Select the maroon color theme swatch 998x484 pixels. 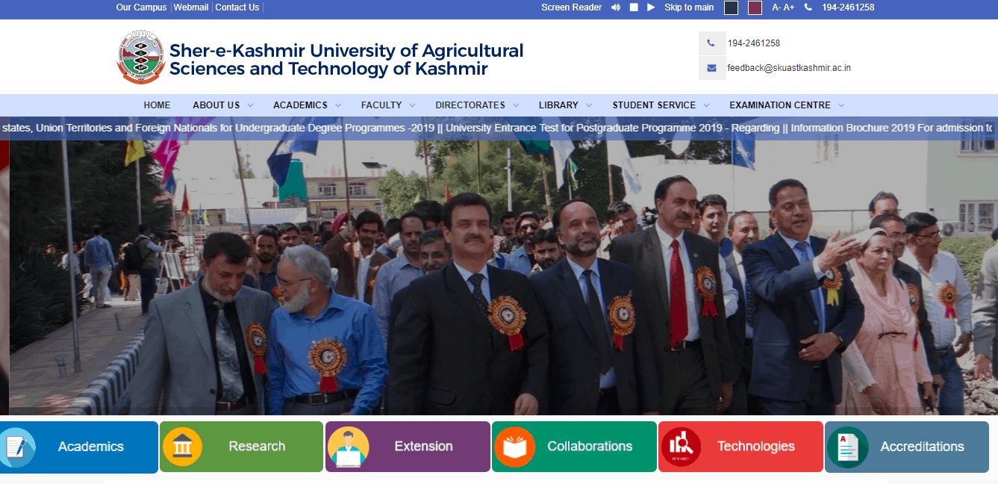[x=755, y=7]
